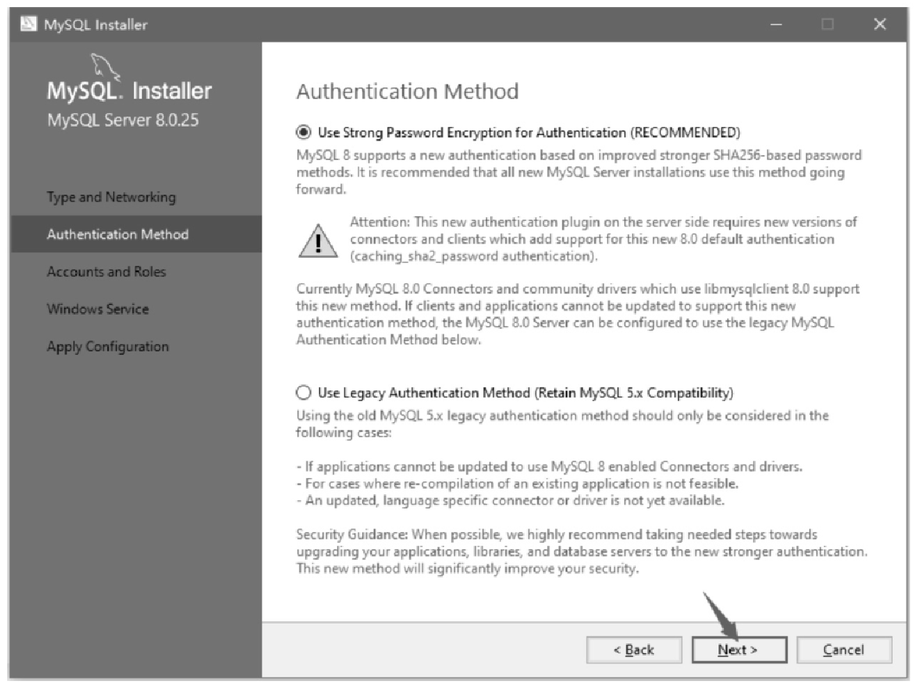Viewport: 919px width, 691px height.
Task: Cancel the MySQL installation
Action: point(844,650)
